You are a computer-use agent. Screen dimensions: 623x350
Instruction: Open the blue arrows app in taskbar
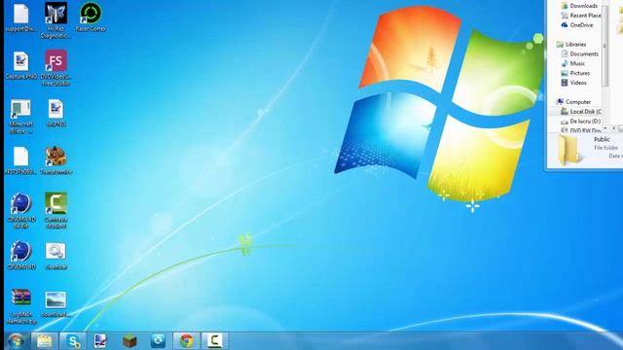click(x=158, y=341)
